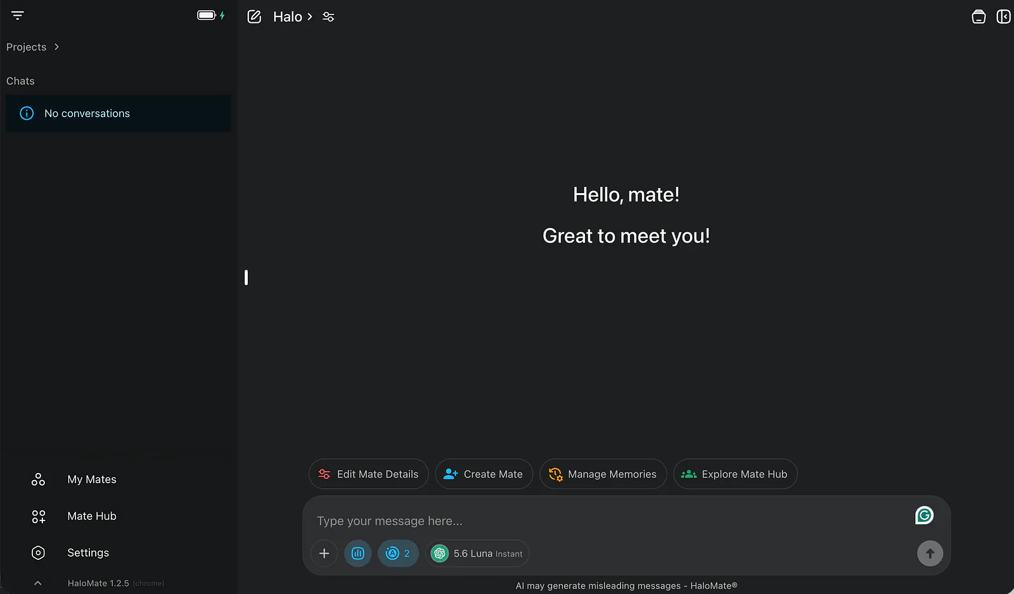Open mate settings sliders icon beside Halo
The height and width of the screenshot is (594, 1014).
click(x=328, y=17)
